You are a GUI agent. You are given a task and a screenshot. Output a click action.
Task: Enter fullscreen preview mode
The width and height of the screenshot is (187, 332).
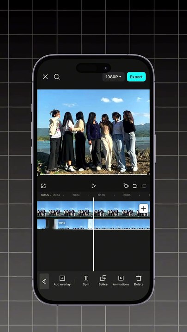pos(43,186)
